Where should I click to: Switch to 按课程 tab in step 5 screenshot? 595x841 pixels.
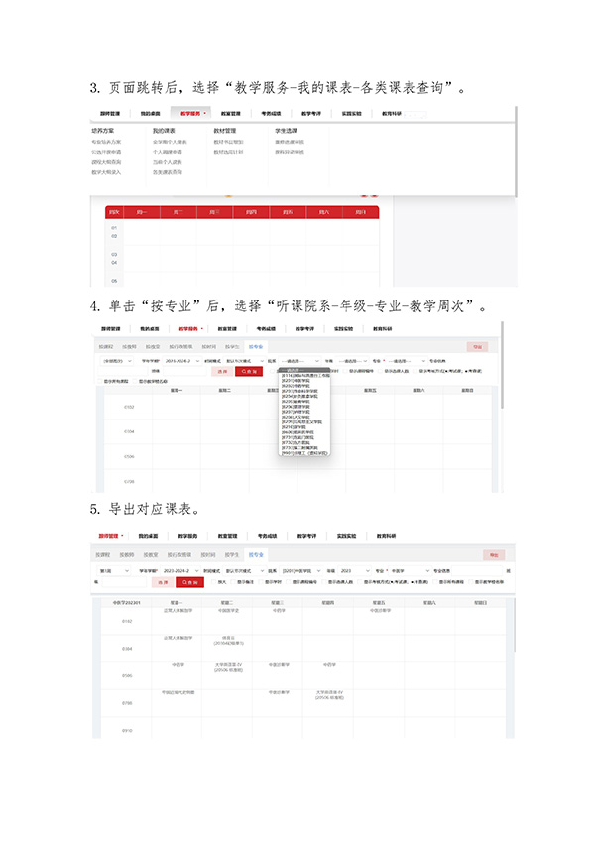102,555
